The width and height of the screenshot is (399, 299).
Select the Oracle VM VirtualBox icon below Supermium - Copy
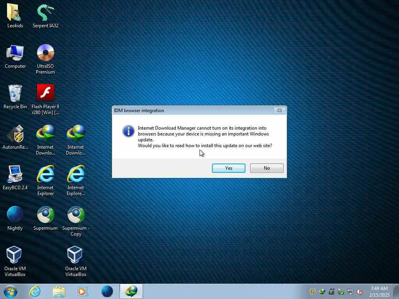pyautogui.click(x=76, y=261)
